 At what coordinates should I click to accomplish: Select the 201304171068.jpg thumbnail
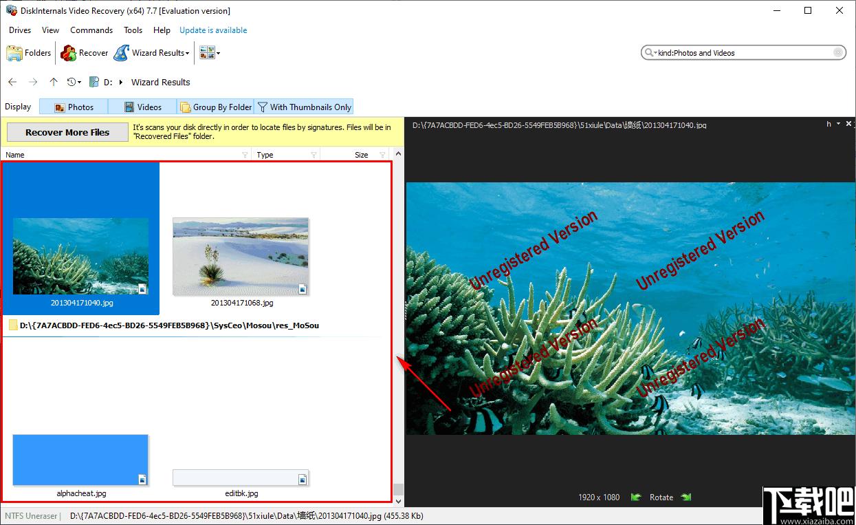coord(241,257)
